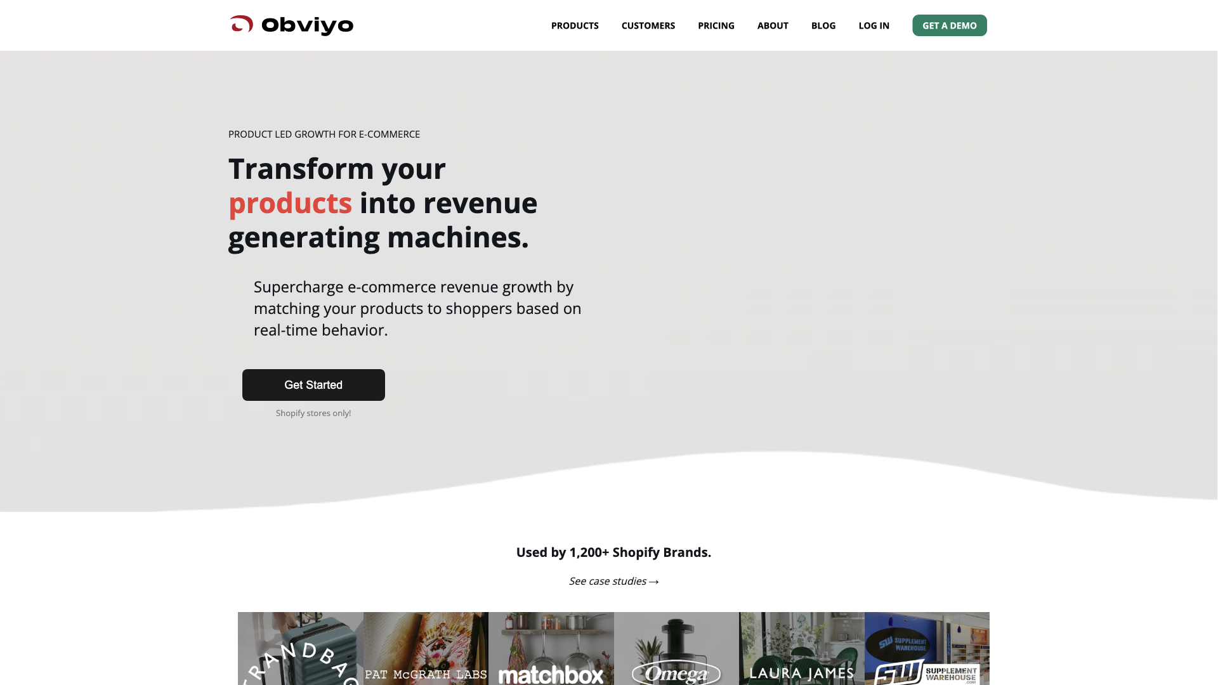Open the Blog navigation page
The width and height of the screenshot is (1218, 685).
(x=823, y=25)
